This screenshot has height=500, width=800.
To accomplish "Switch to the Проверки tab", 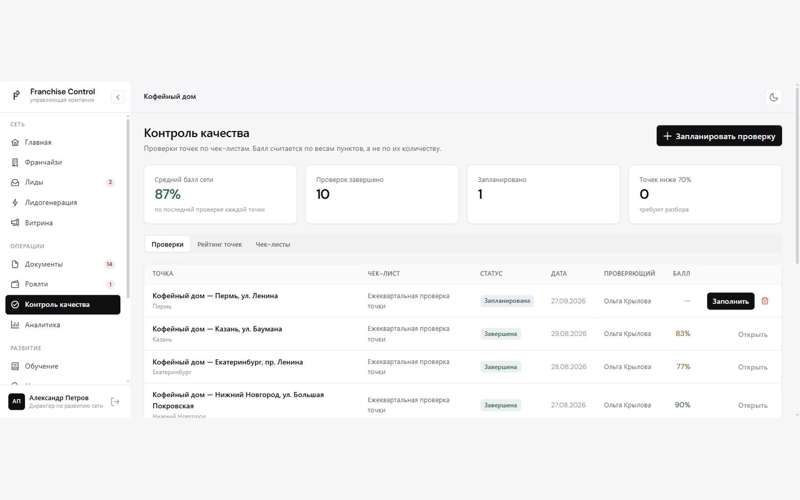I will click(167, 244).
